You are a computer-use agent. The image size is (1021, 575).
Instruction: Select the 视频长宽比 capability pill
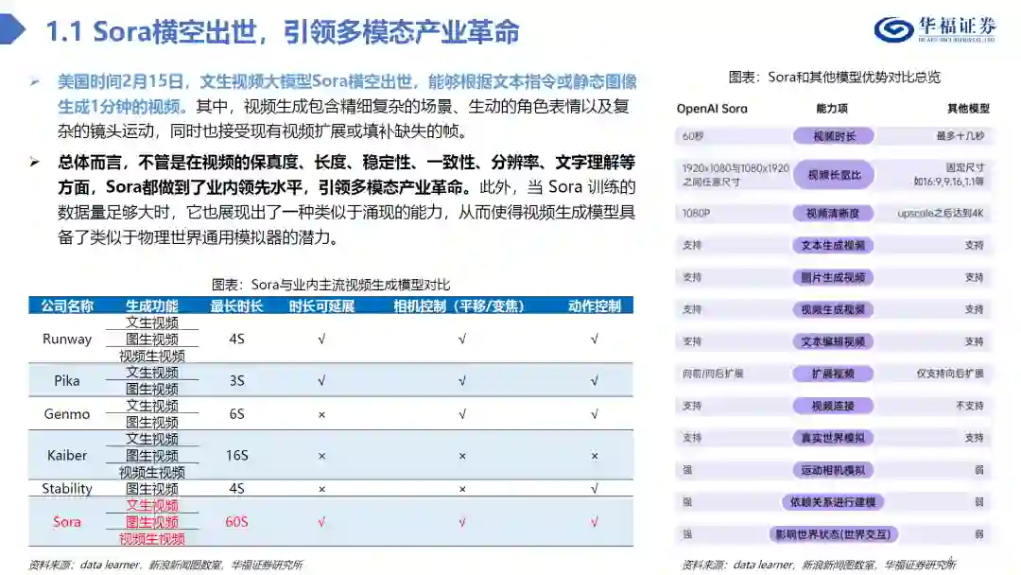tap(834, 175)
